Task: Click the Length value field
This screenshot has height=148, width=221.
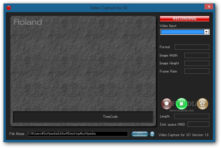Action: pos(192,116)
